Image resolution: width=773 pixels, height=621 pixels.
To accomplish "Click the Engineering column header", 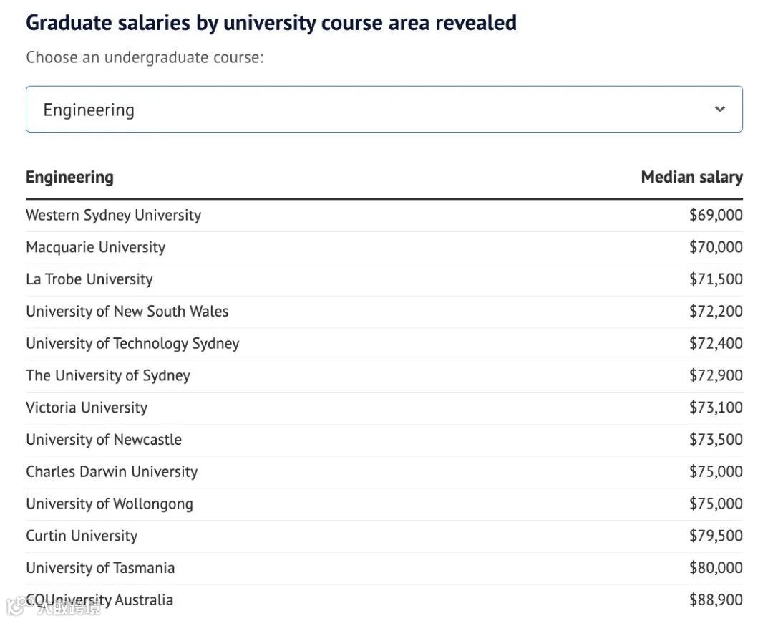I will coord(69,177).
